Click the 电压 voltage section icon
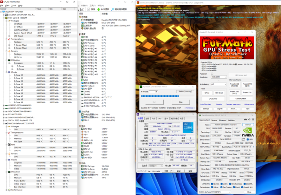Image resolution: width=281 pixels, height=195 pixels. 80,126
